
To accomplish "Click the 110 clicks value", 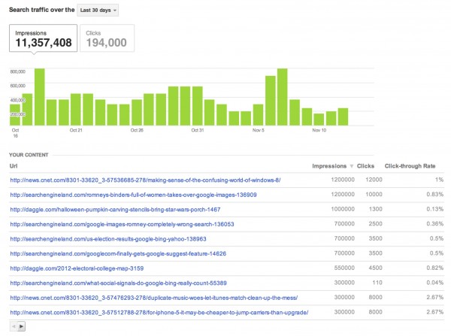I will (x=377, y=283).
